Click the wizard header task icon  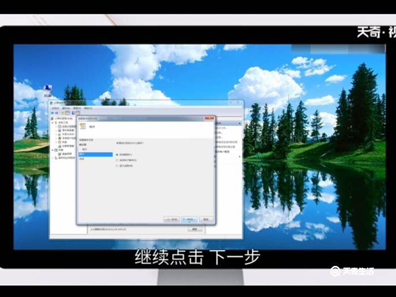[83, 126]
